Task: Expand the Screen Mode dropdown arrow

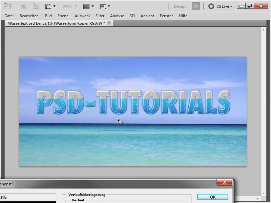Action: [109, 6]
